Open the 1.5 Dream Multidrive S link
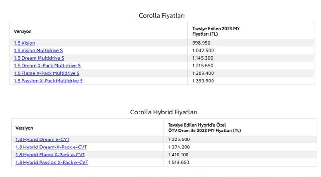This screenshot has height=177, width=321. click(x=39, y=58)
